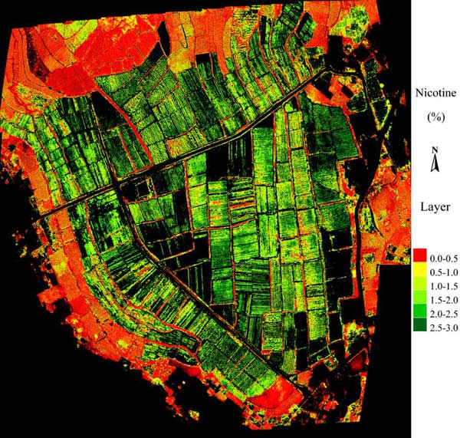The height and width of the screenshot is (438, 460).
Task: Click the letter N above the arrow
Action: [435, 150]
